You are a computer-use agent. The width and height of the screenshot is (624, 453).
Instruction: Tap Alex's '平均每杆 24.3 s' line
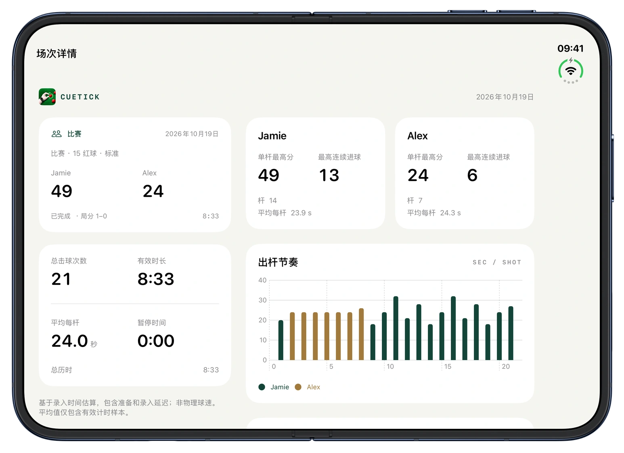(434, 213)
